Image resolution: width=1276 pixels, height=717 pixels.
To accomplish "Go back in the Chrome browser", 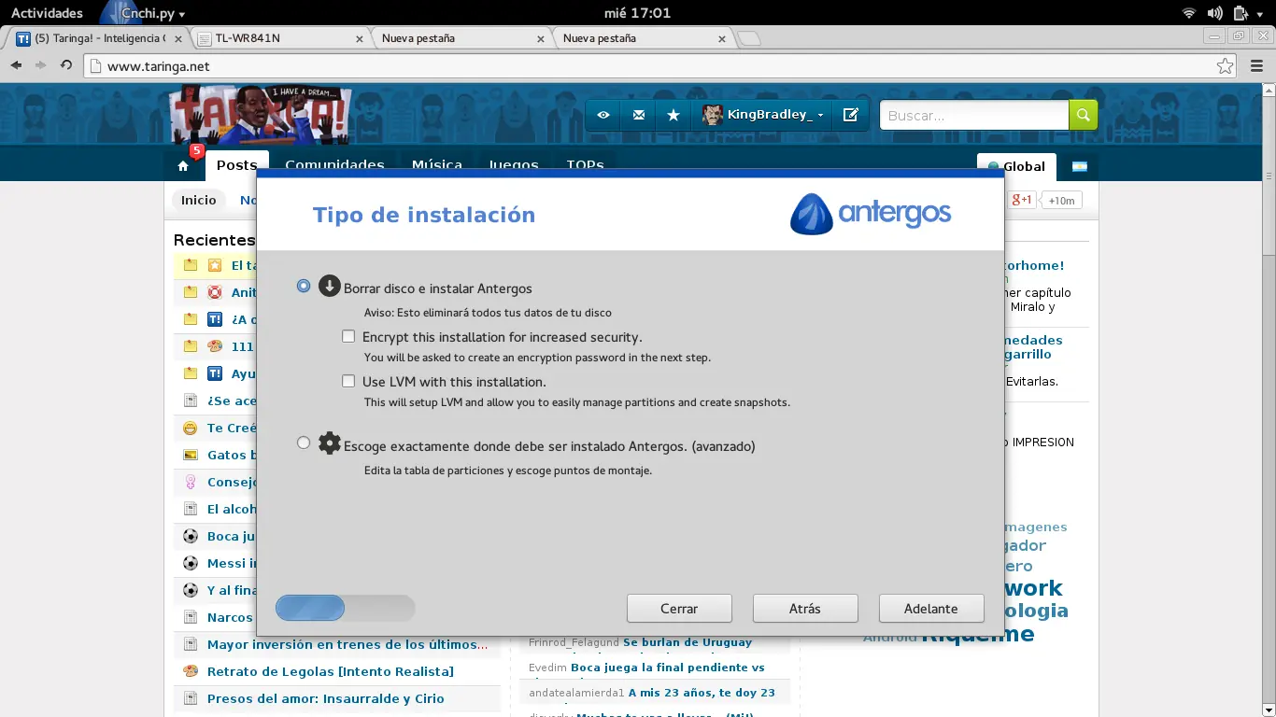I will click(16, 65).
